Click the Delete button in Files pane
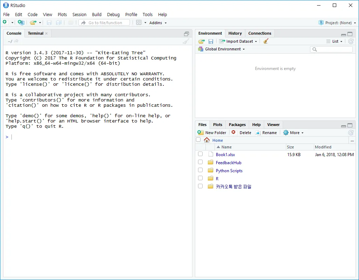The image size is (359, 280). coord(241,133)
